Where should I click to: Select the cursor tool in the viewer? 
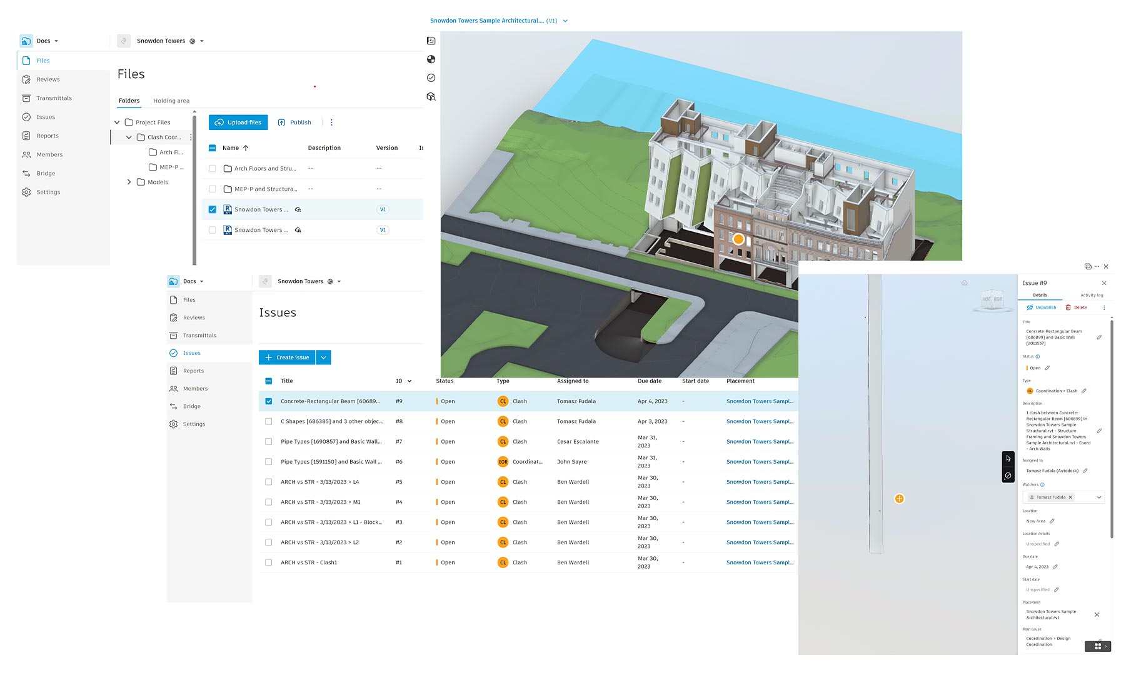1008,459
